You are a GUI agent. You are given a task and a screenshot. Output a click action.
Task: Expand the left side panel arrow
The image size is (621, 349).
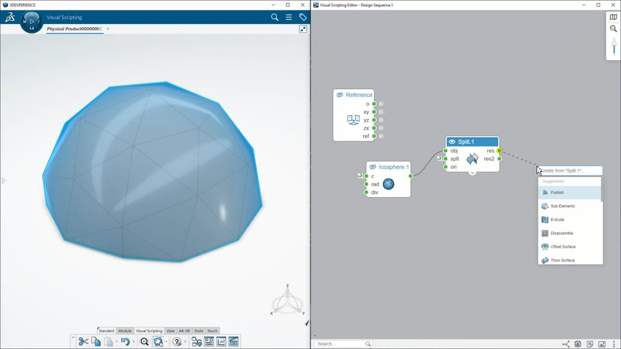3,181
